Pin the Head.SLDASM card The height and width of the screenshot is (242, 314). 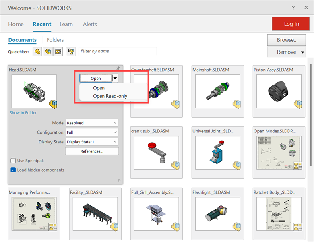118,68
